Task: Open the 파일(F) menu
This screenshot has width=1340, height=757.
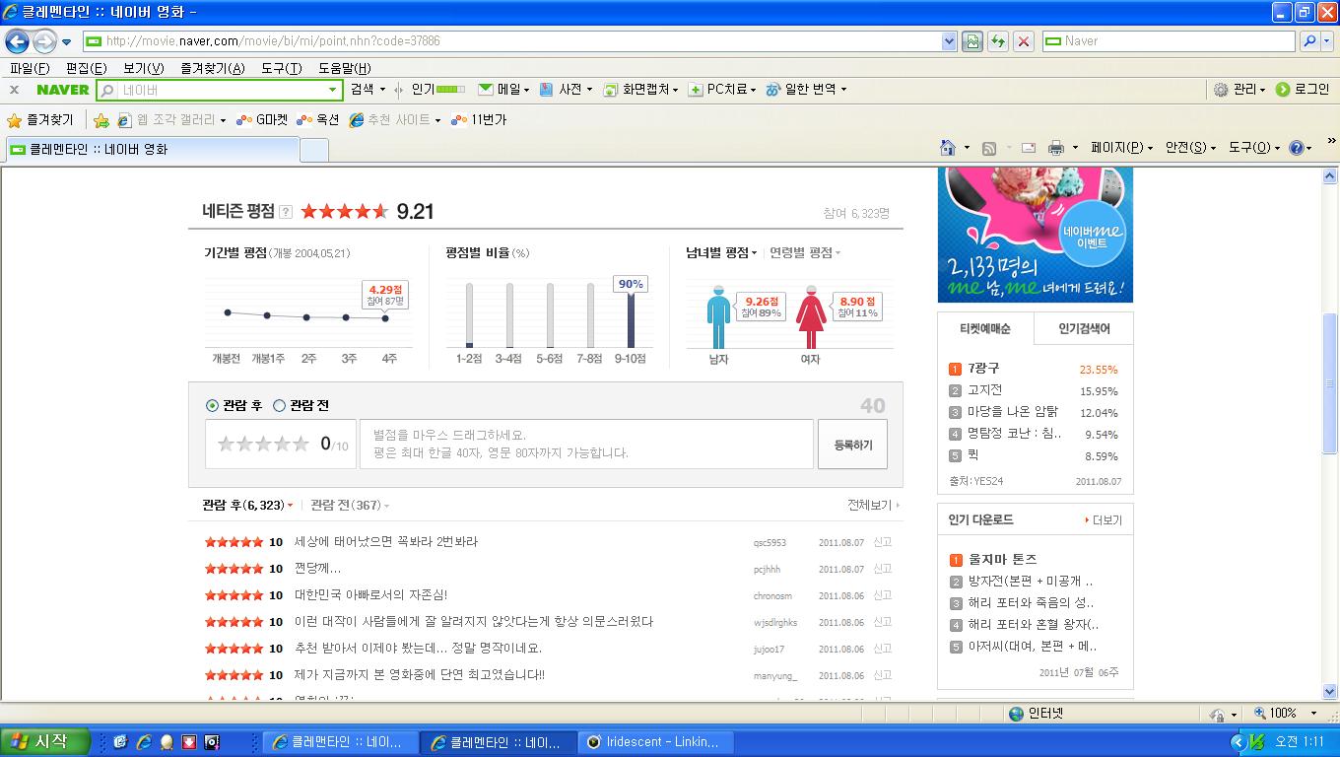Action: point(30,68)
